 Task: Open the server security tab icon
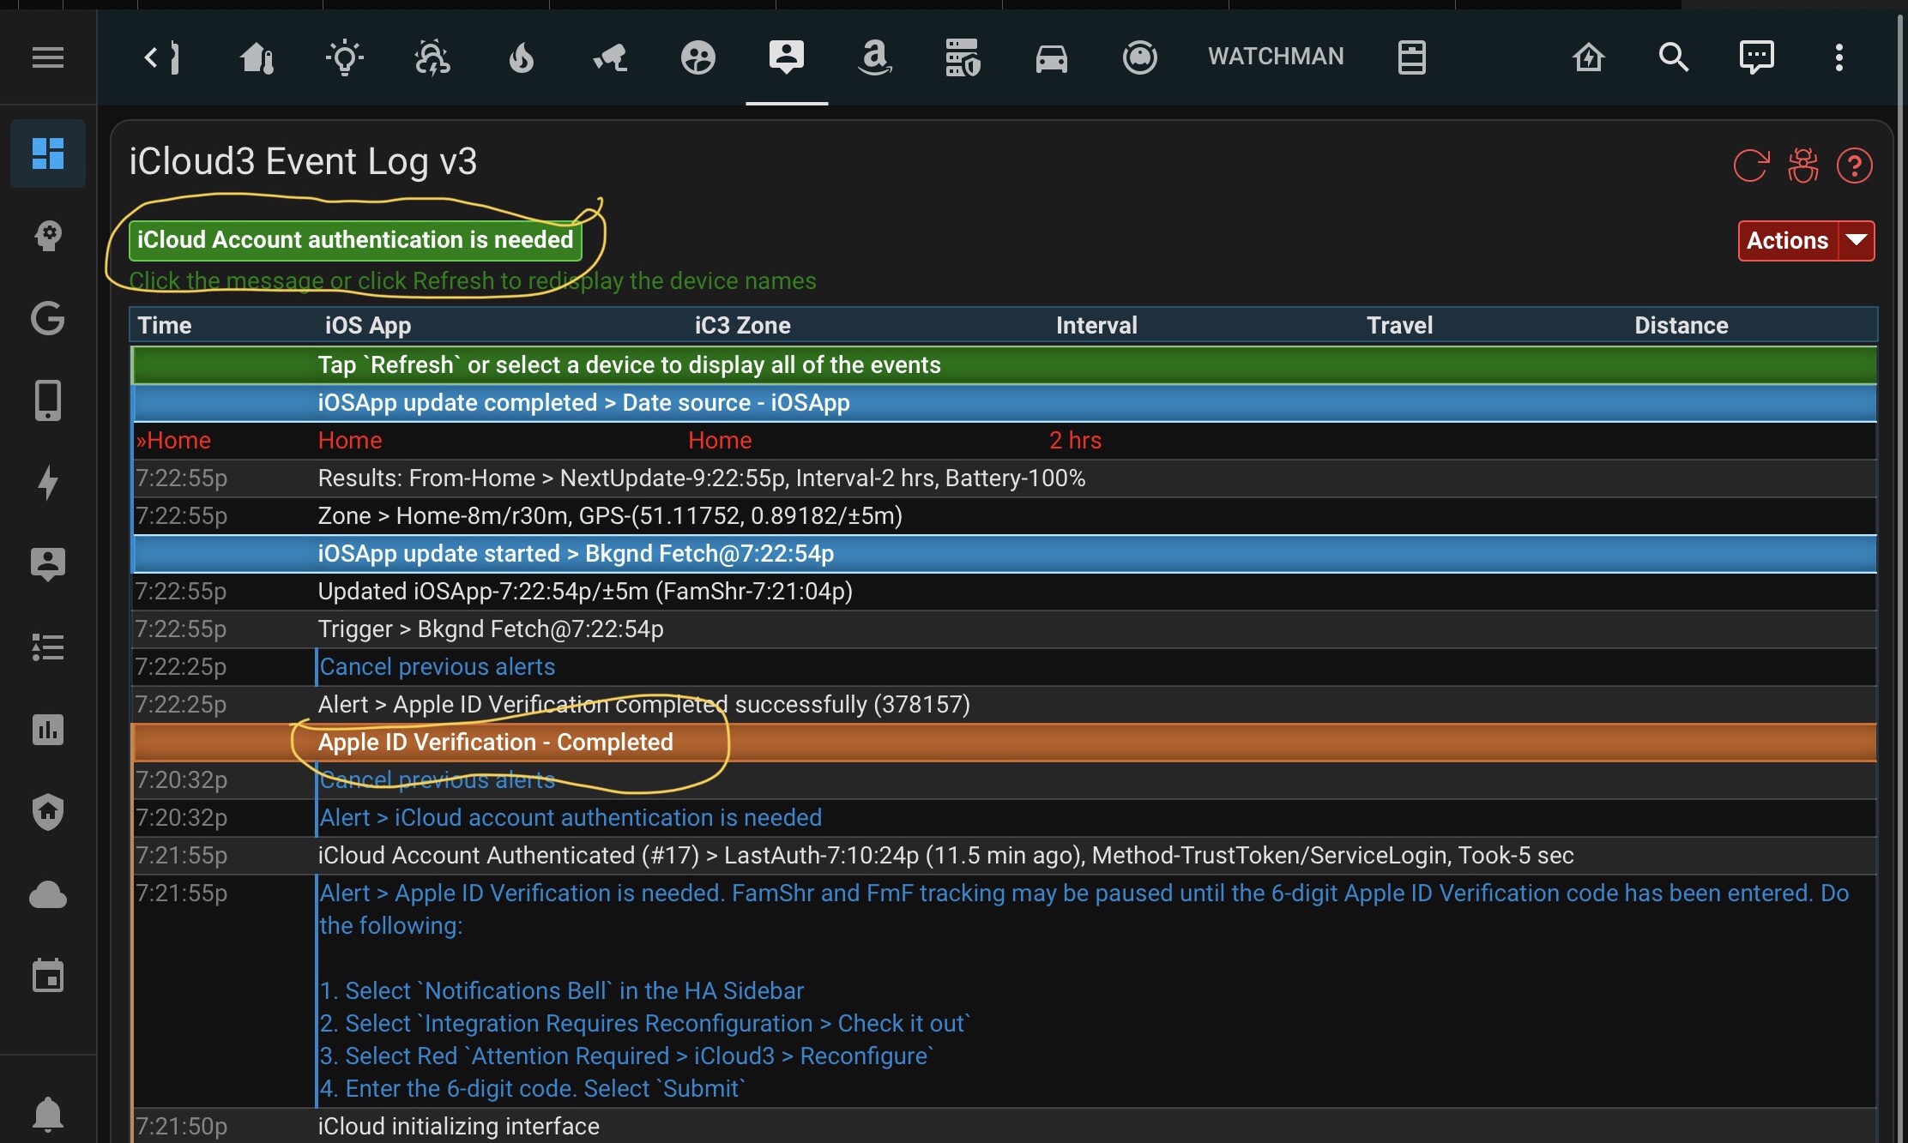click(963, 57)
